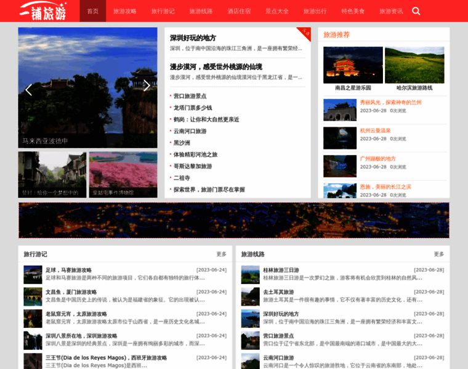This screenshot has height=369, width=468.
Task: Open 深圳八景所在地，深圳旅游攻略 article
Action: click(x=81, y=336)
